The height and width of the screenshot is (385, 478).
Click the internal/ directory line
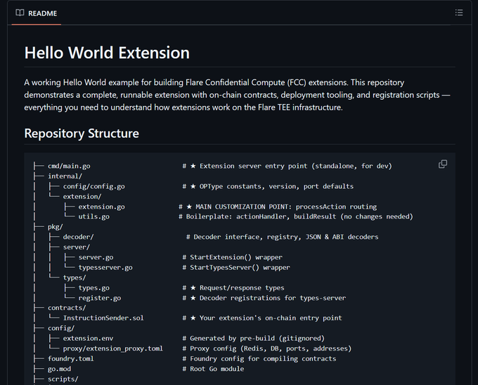65,176
